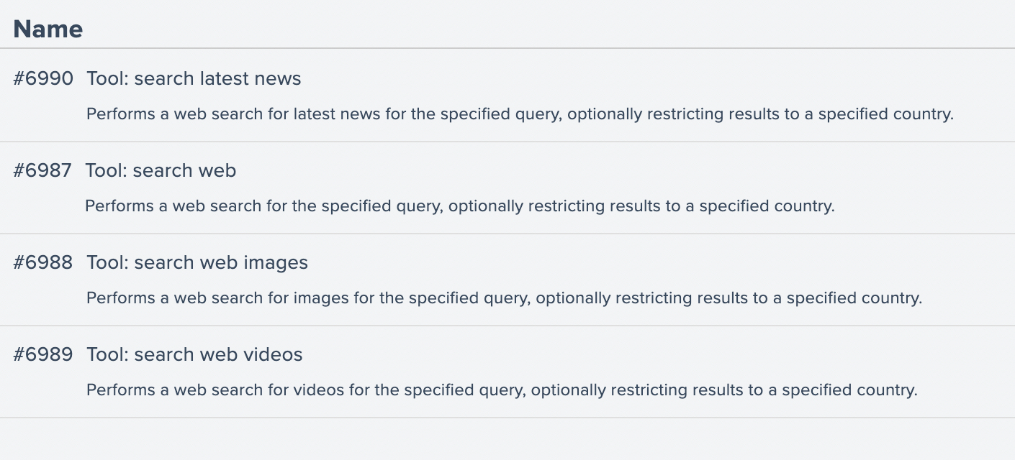1015x460 pixels.
Task: Open issue number #6987
Action: pyautogui.click(x=42, y=170)
